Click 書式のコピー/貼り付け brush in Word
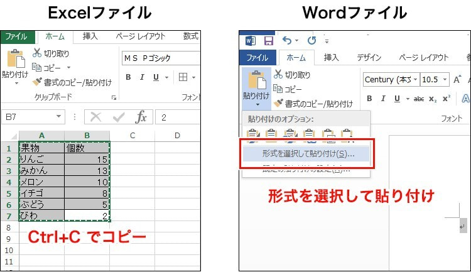This screenshot has height=272, width=471. point(278,103)
